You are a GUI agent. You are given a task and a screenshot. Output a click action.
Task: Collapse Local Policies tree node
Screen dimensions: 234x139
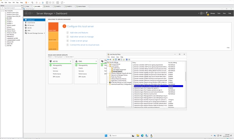pyautogui.click(x=108, y=66)
